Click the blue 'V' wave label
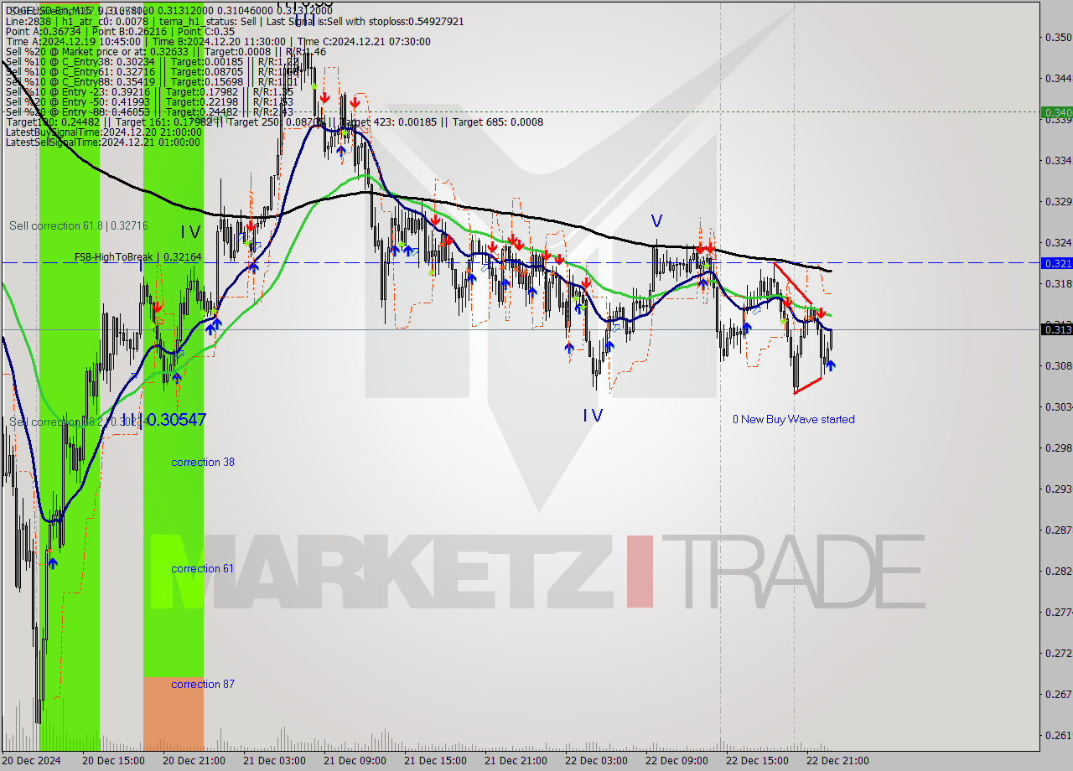Screen dimensions: 1073x771 [x=657, y=221]
